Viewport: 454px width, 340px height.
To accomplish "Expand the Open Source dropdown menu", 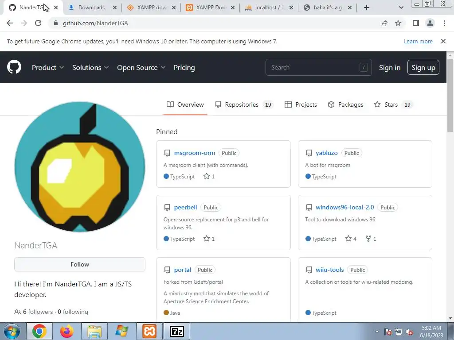I will [x=141, y=67].
